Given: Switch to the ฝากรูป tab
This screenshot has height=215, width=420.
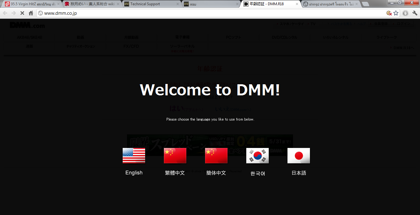Looking at the screenshot, I should coord(330,4).
